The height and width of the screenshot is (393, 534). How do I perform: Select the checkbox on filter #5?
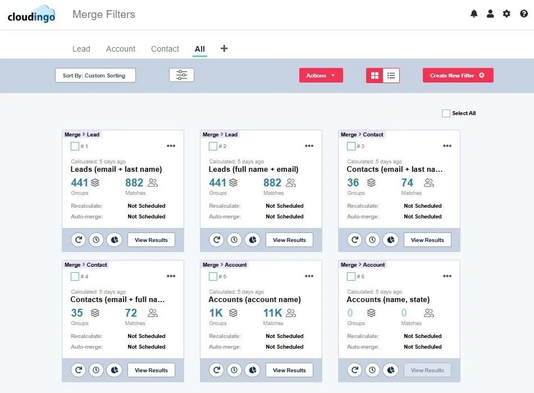click(x=213, y=276)
